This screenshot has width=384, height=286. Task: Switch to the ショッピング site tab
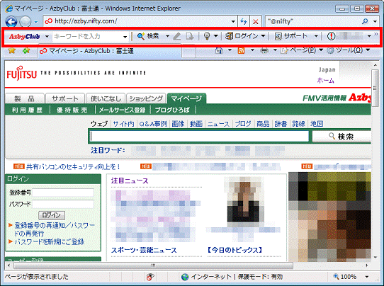tap(146, 98)
